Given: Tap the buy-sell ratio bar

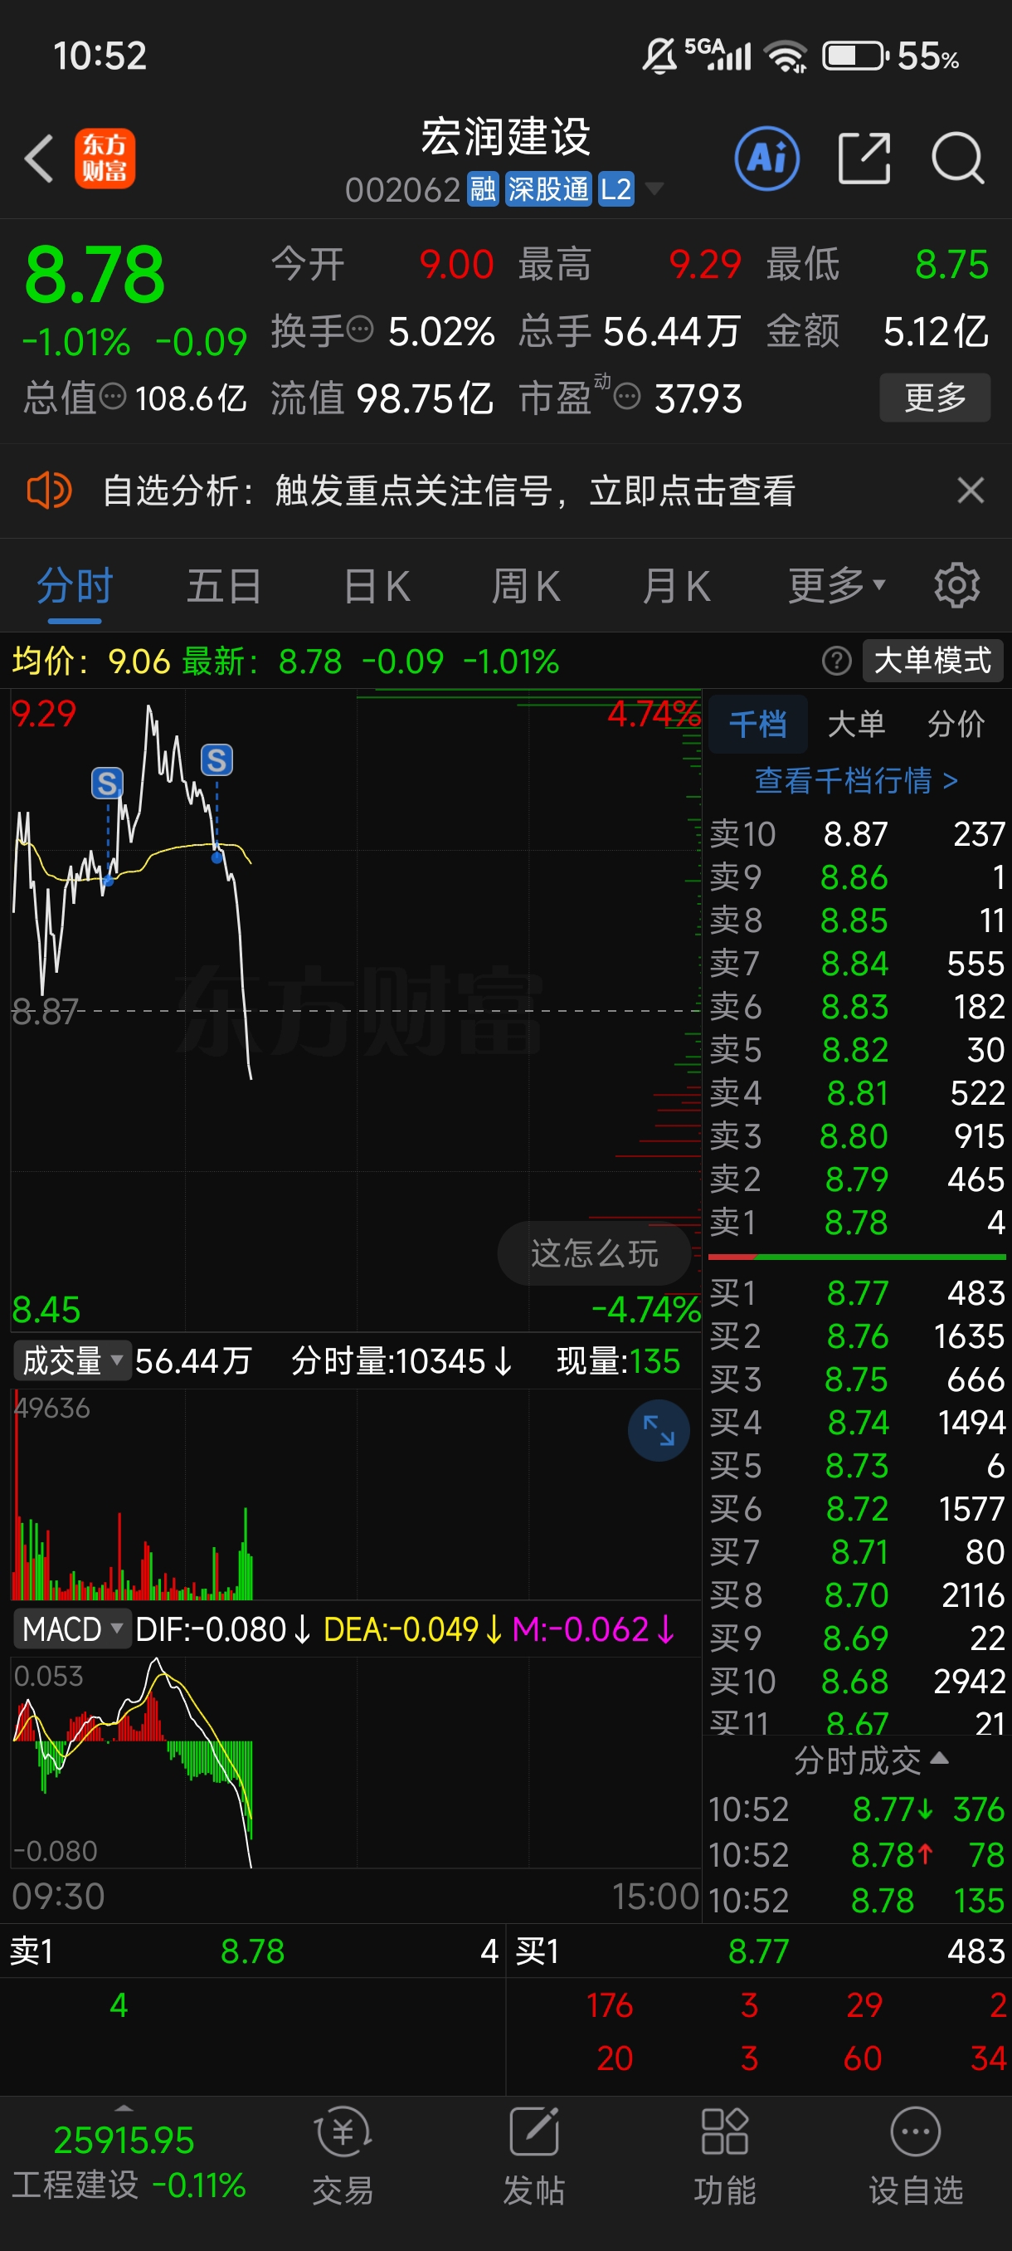Looking at the screenshot, I should coord(857,1257).
